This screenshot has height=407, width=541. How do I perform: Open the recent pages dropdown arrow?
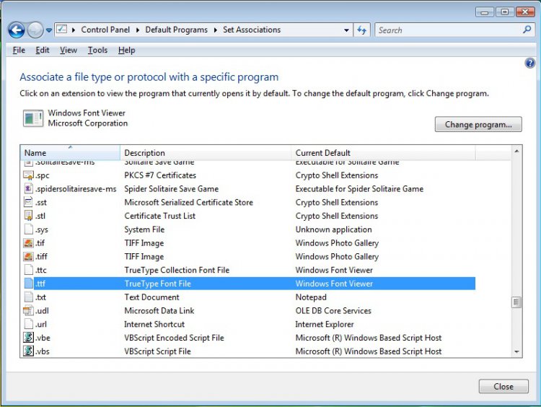pyautogui.click(x=49, y=30)
